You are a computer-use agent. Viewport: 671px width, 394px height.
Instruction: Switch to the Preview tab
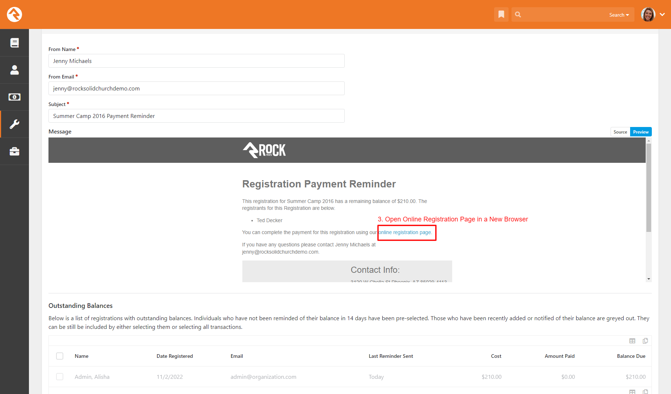click(x=641, y=132)
